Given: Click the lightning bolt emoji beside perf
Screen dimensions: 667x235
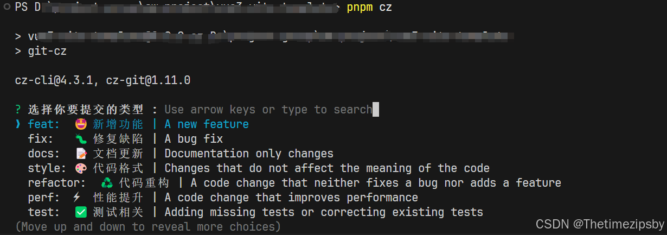Looking at the screenshot, I should click(76, 198).
